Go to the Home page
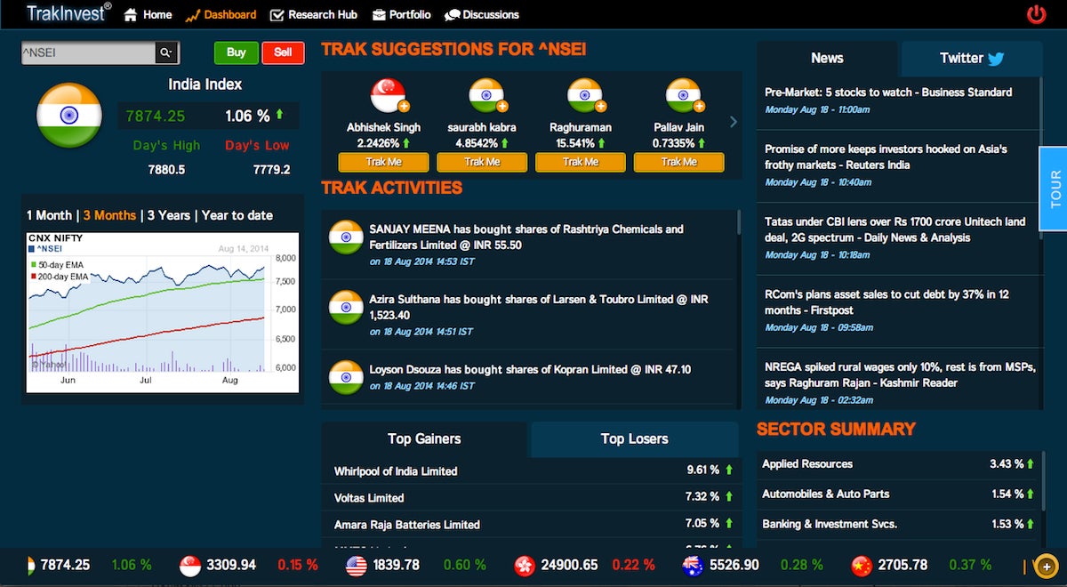1067x587 pixels. [148, 14]
